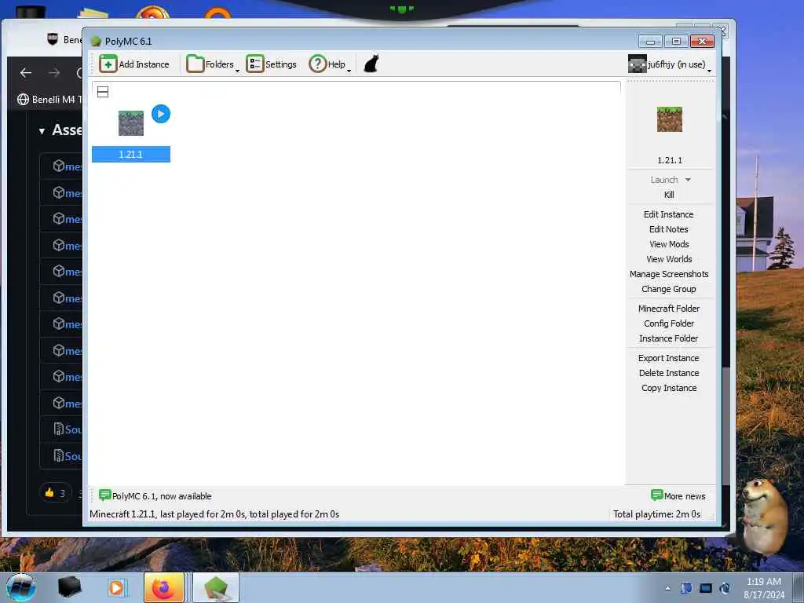
Task: Open the Config Folder
Action: (x=669, y=323)
